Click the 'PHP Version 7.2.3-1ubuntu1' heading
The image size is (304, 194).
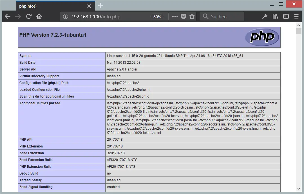coord(53,35)
